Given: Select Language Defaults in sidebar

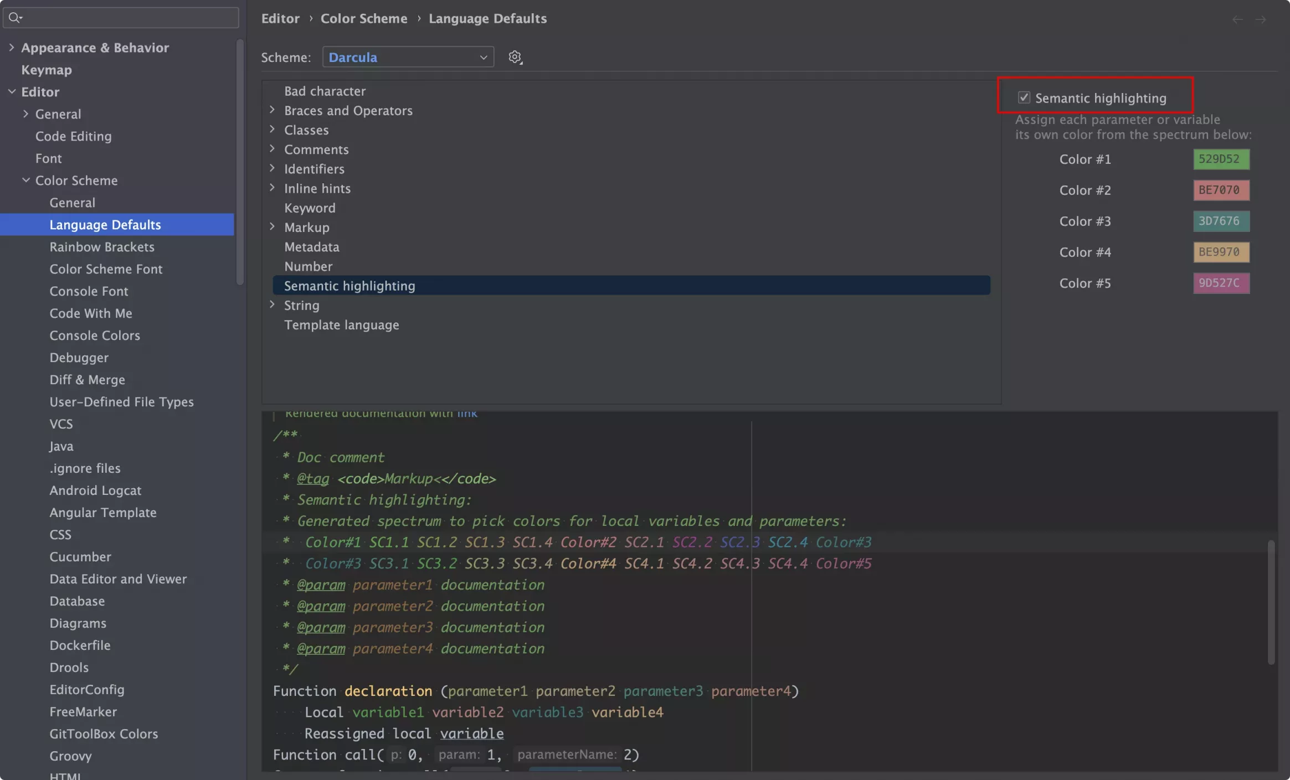Looking at the screenshot, I should pos(104,224).
